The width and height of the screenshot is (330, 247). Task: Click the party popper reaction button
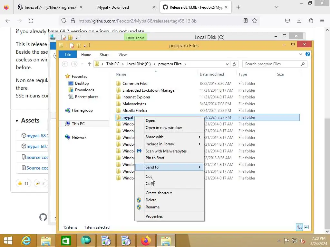click(x=40, y=183)
